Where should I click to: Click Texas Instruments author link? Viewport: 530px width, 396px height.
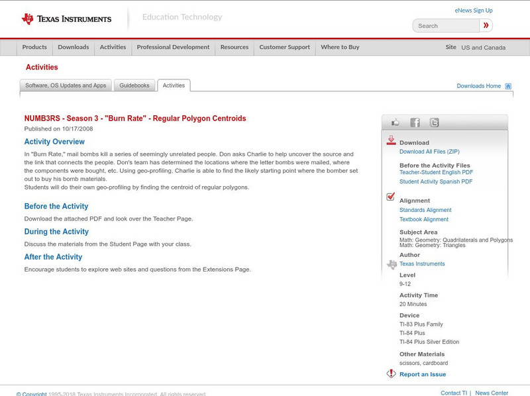[x=422, y=264]
